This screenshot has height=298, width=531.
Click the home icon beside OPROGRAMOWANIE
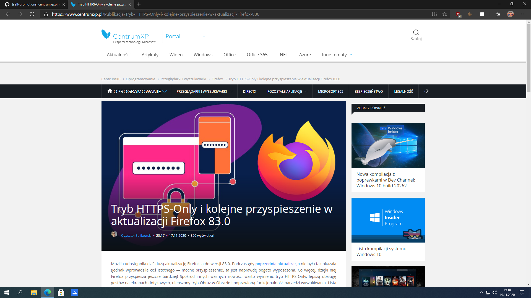coord(110,91)
